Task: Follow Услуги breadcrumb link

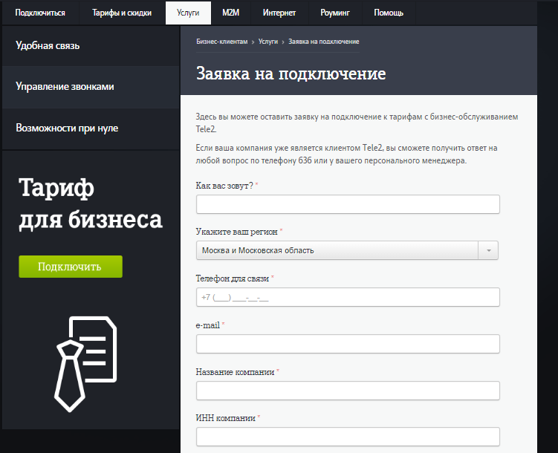Action: (268, 42)
